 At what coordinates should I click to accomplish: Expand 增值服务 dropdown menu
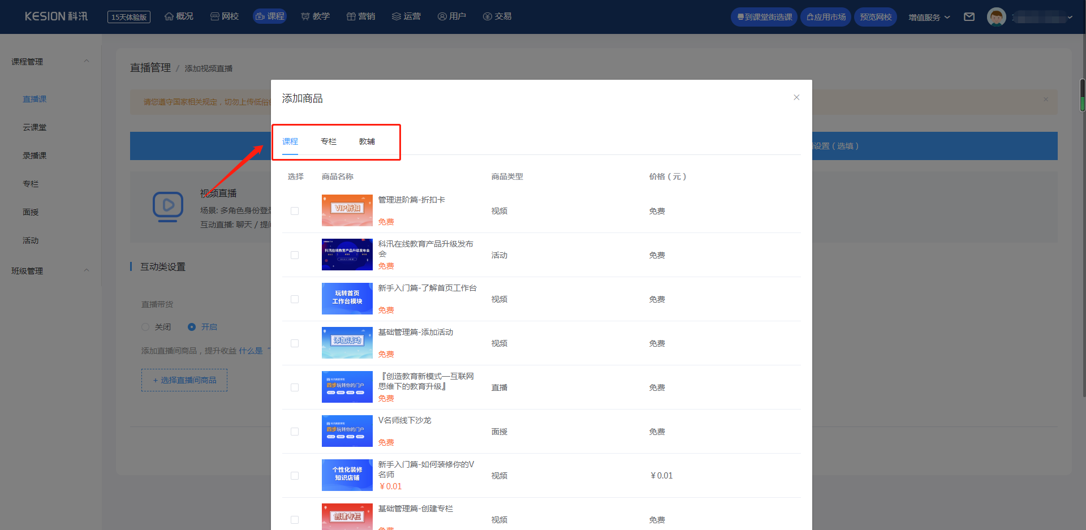point(929,17)
